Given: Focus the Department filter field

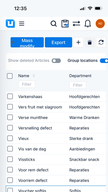Looking at the screenshot, I should [78, 85].
